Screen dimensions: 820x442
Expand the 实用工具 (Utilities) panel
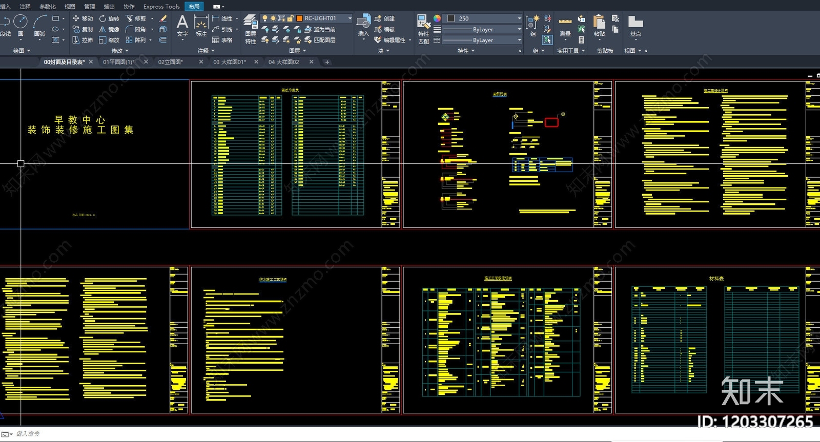tap(571, 51)
